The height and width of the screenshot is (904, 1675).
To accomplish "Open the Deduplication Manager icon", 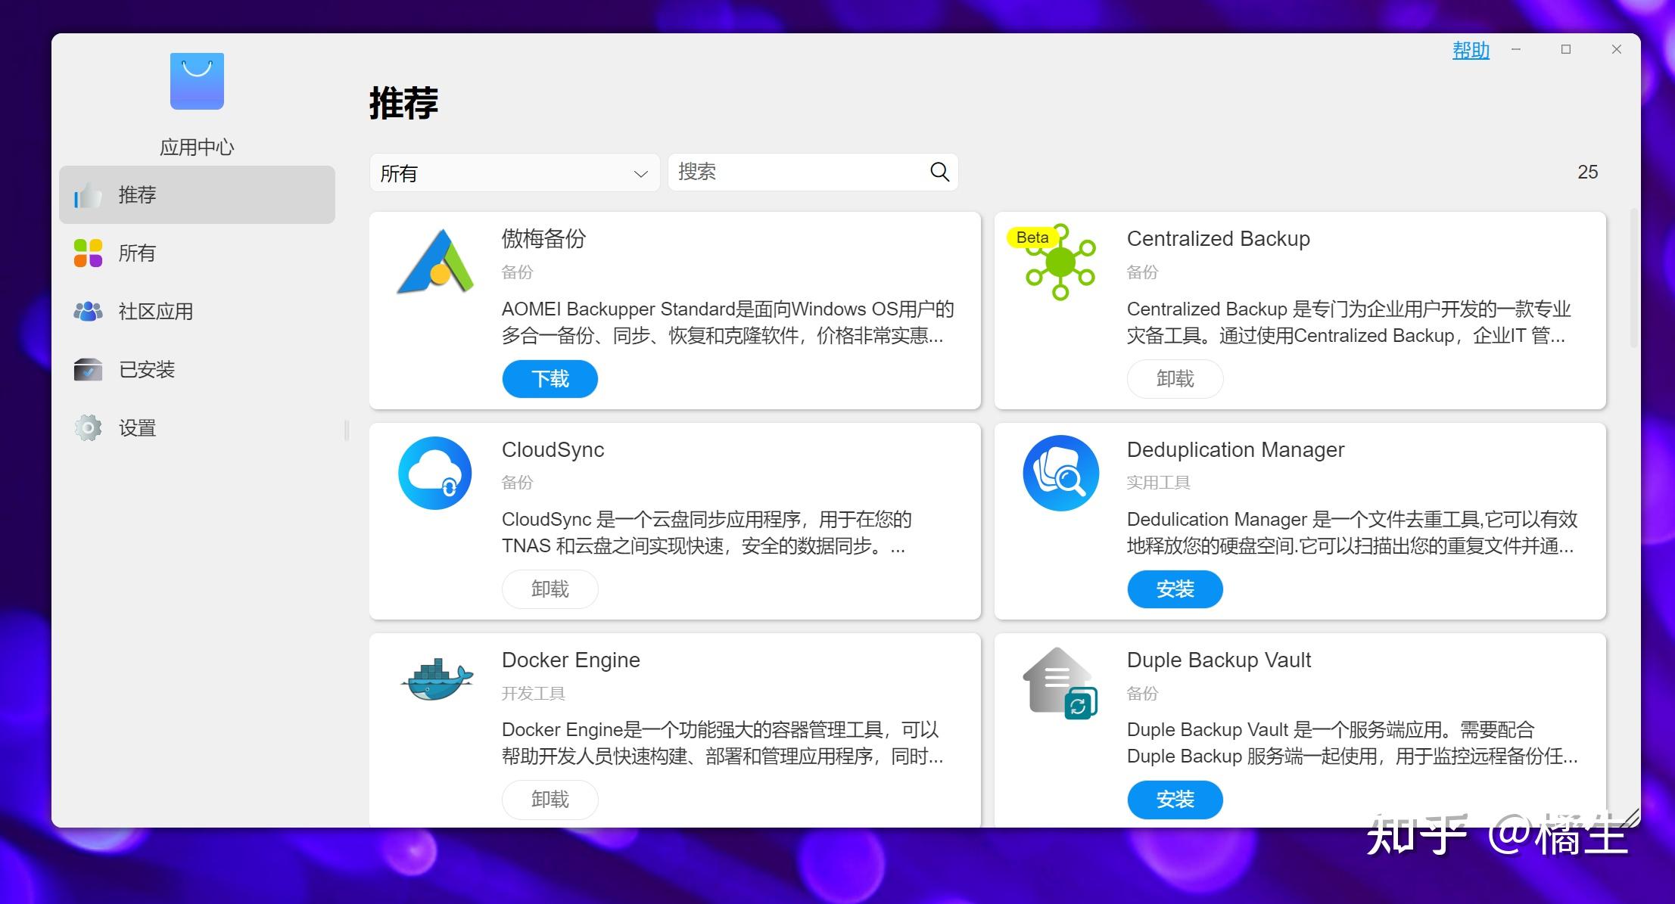I will (x=1060, y=473).
